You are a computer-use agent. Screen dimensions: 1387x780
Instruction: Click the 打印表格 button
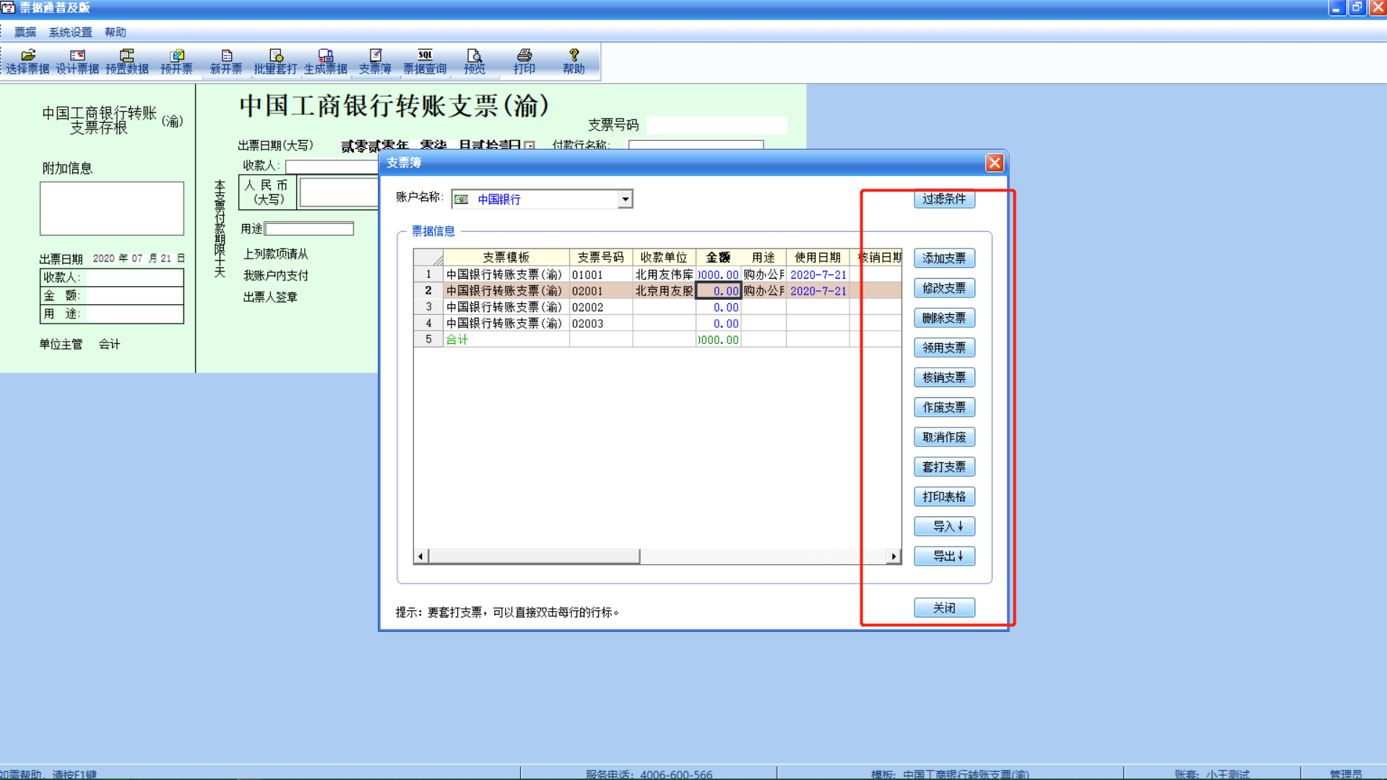944,497
